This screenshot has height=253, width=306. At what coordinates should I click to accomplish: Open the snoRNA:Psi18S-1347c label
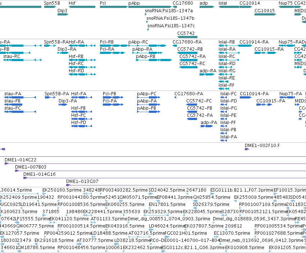171,26
